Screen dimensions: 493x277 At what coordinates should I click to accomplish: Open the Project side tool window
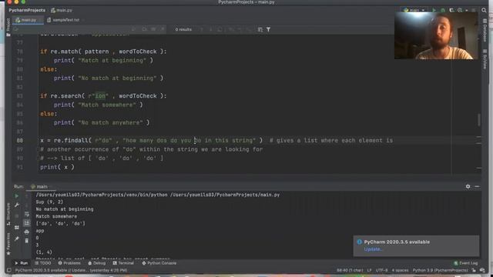click(8, 27)
